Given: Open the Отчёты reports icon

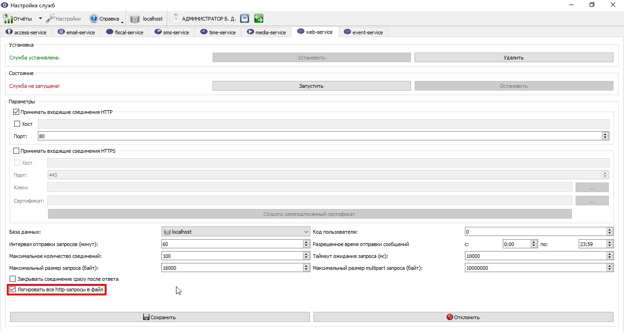Looking at the screenshot, I should (8, 19).
